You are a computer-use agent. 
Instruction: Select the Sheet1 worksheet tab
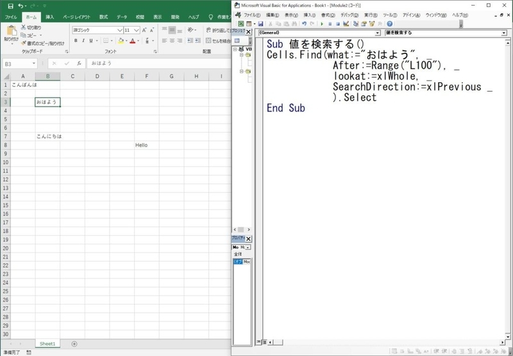click(x=47, y=344)
